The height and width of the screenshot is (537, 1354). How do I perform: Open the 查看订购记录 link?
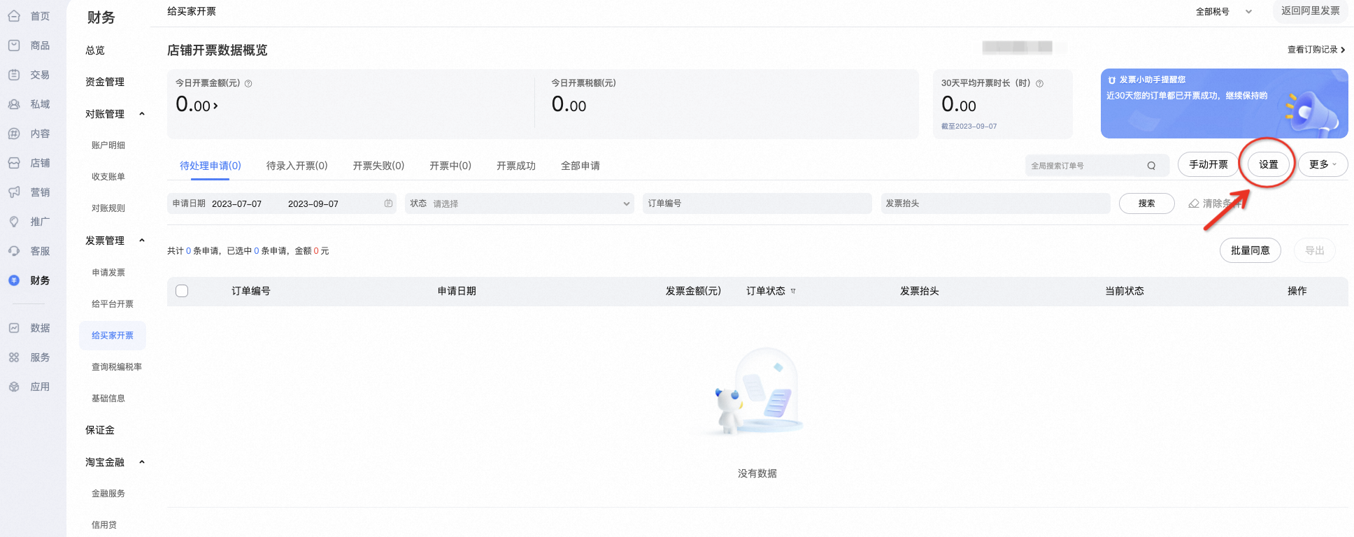coord(1316,50)
